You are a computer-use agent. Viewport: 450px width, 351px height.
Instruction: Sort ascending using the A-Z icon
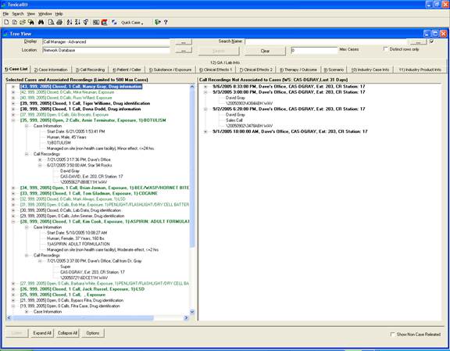pyautogui.click(x=70, y=22)
